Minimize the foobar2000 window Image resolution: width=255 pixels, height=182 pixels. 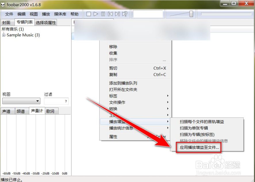225,3
